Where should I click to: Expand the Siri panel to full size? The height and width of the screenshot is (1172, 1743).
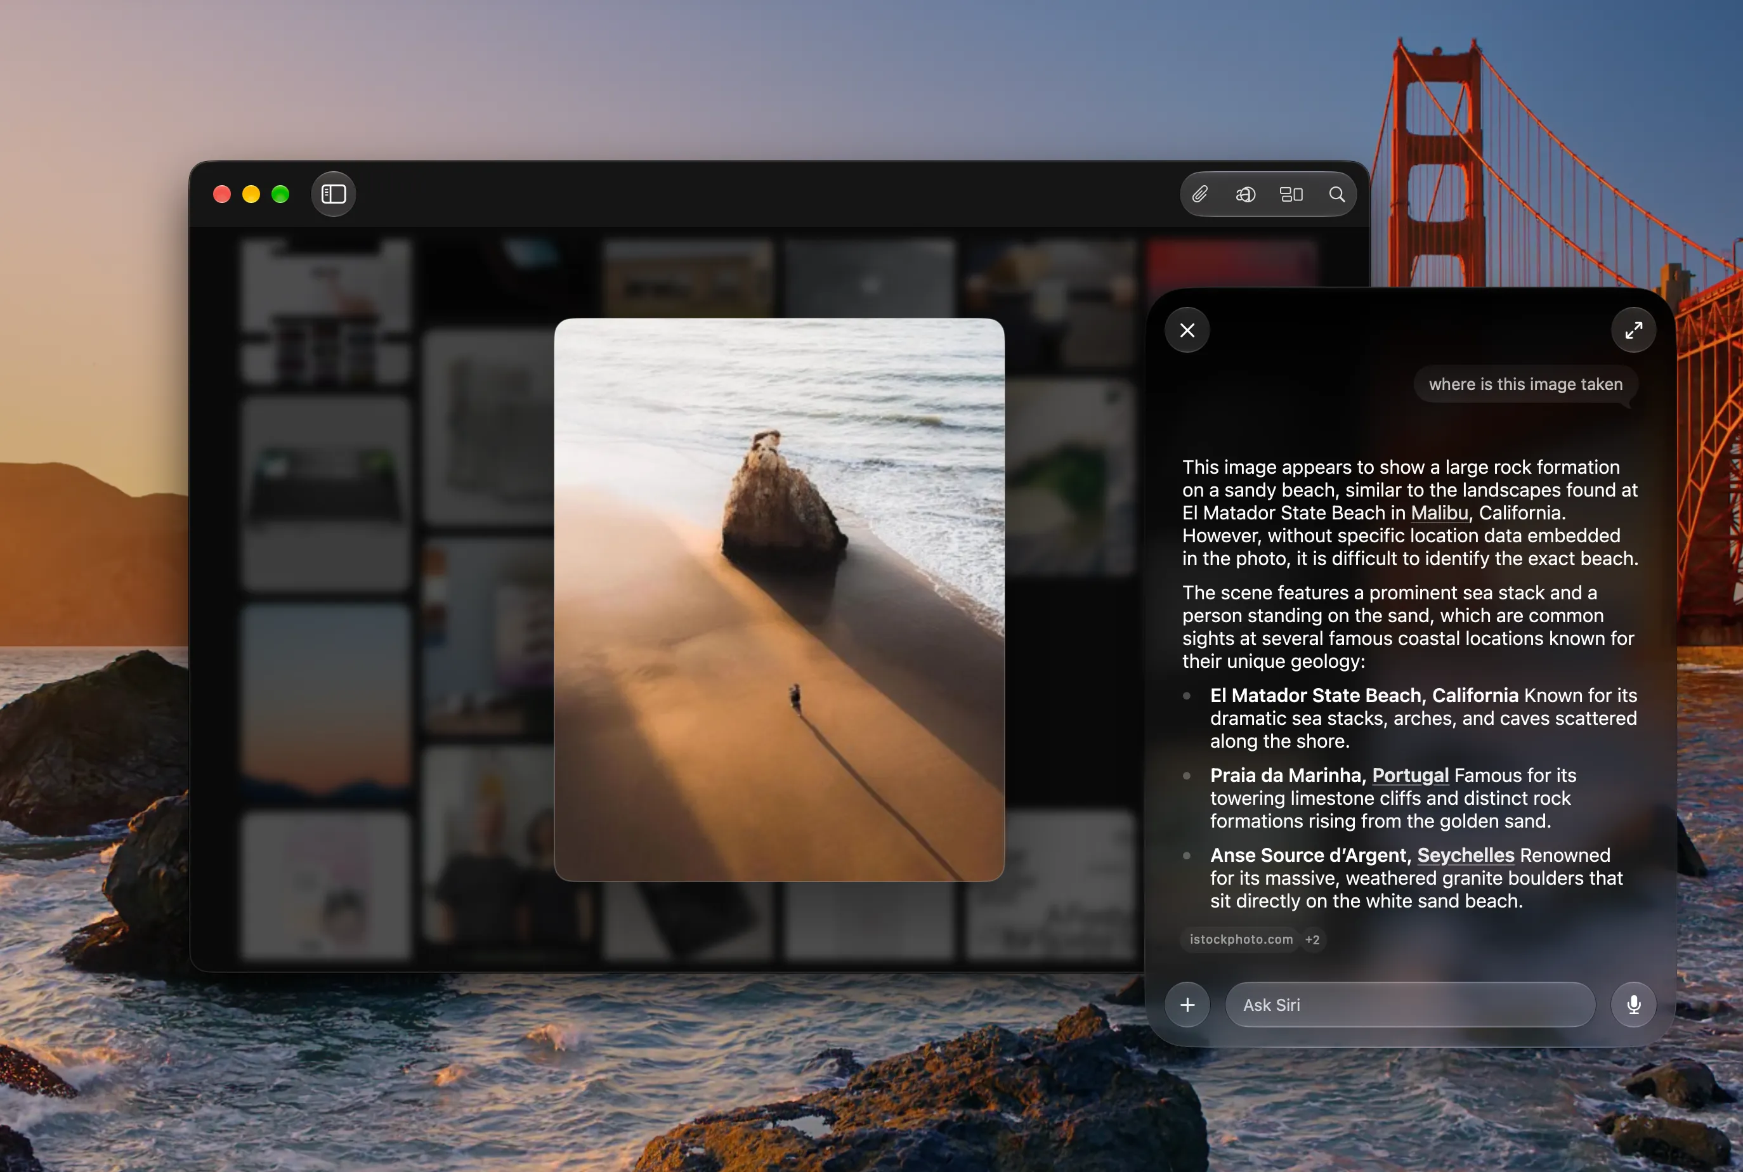[1633, 330]
